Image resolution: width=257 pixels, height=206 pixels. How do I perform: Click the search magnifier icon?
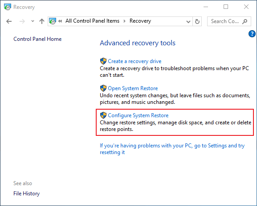(245, 21)
